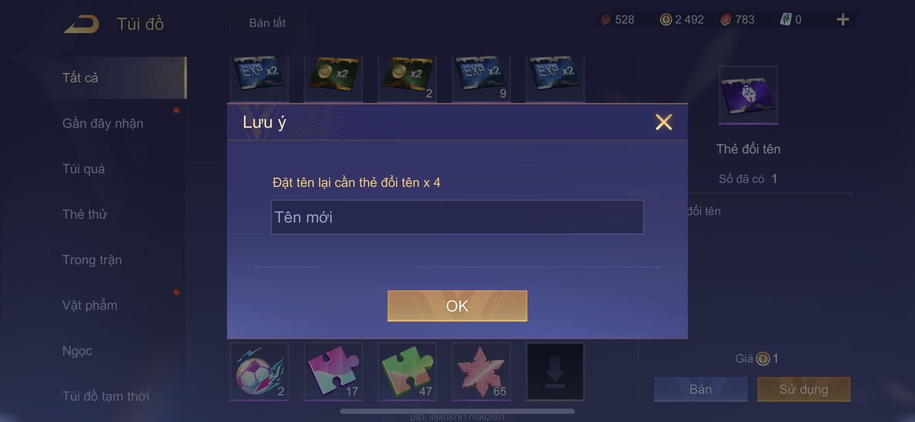Click the Bán tất button
The image size is (915, 422).
[x=268, y=23]
